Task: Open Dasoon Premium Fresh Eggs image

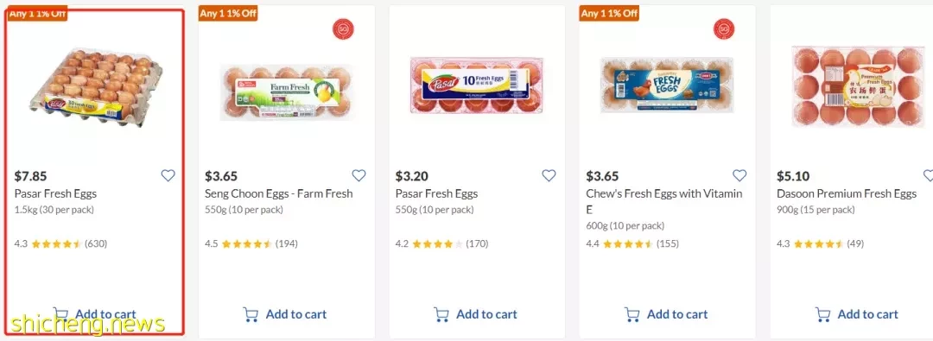Action: tap(858, 87)
